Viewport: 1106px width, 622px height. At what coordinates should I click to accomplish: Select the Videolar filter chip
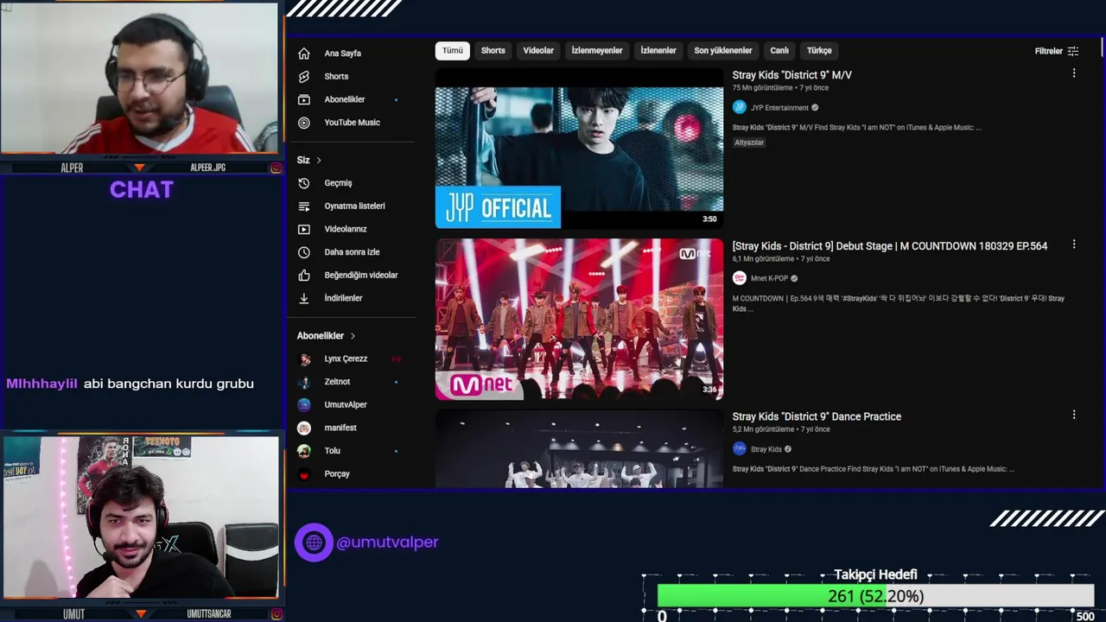pos(538,51)
